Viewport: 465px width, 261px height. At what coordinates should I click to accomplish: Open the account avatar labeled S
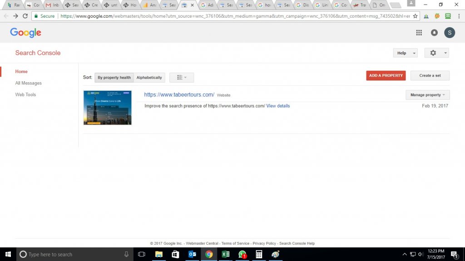coord(450,33)
